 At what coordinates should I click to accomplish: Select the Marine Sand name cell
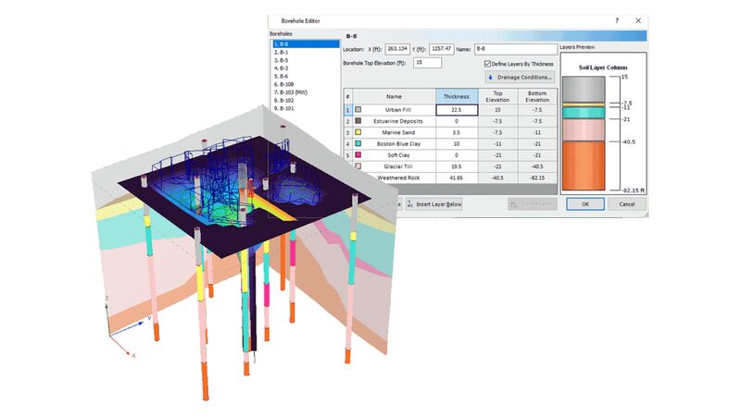(398, 132)
